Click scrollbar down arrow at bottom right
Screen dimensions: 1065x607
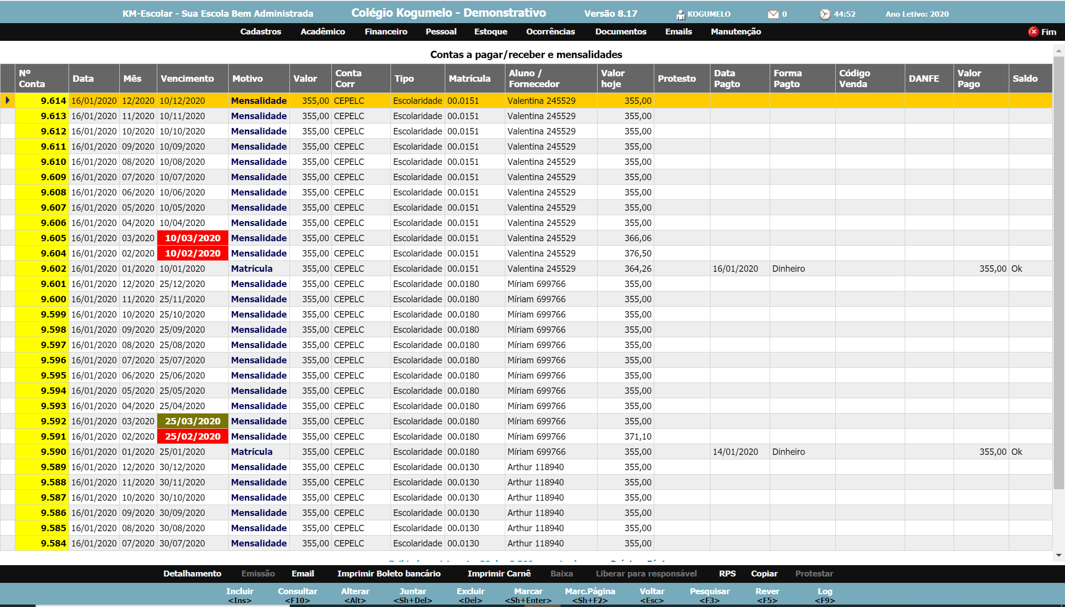[x=1058, y=555]
